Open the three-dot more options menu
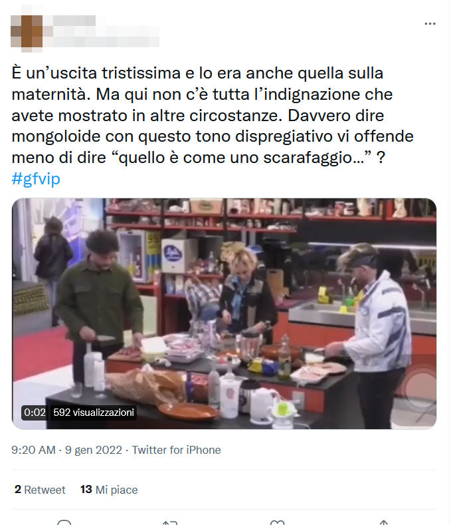 430,23
